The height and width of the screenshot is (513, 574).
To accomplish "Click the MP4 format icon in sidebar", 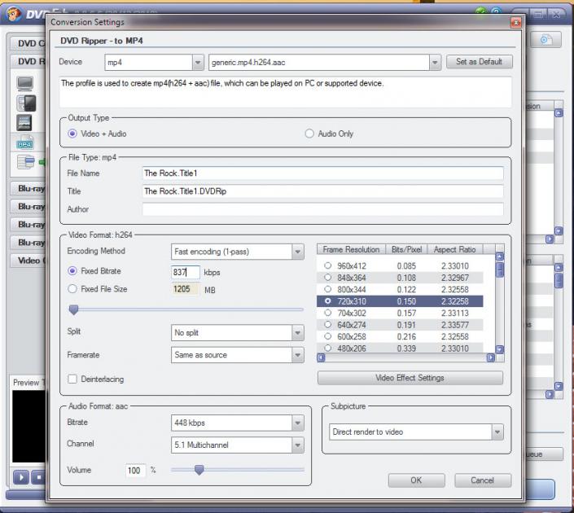I will click(24, 143).
